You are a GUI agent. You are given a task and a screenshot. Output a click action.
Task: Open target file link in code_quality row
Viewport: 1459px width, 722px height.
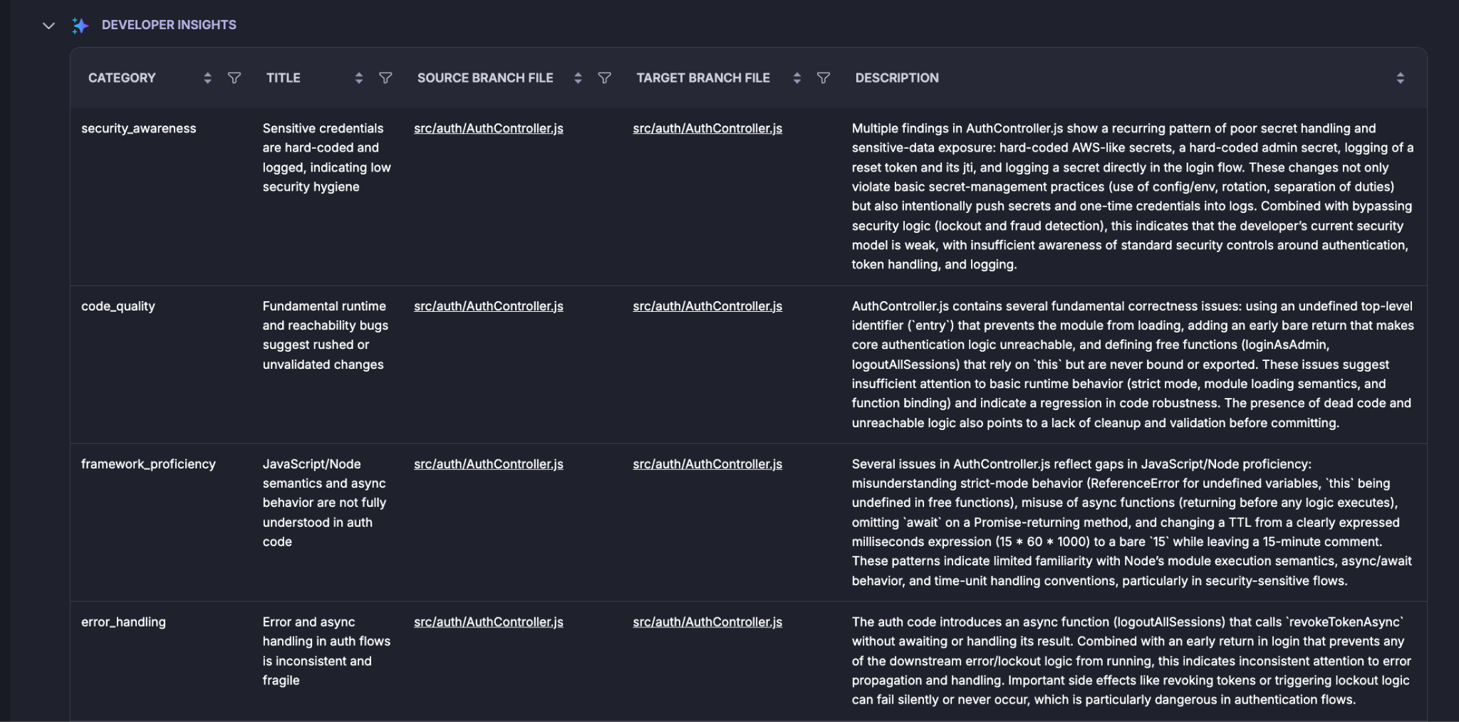click(x=707, y=306)
